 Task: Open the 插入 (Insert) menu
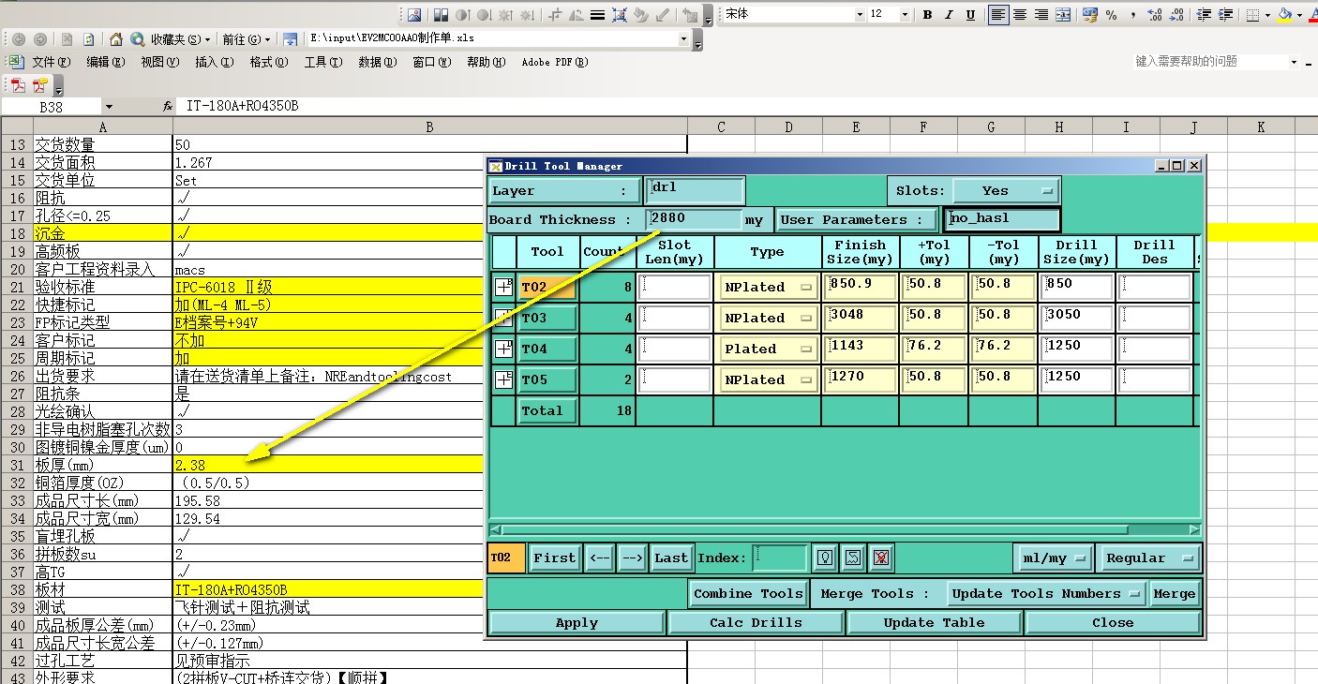(214, 62)
